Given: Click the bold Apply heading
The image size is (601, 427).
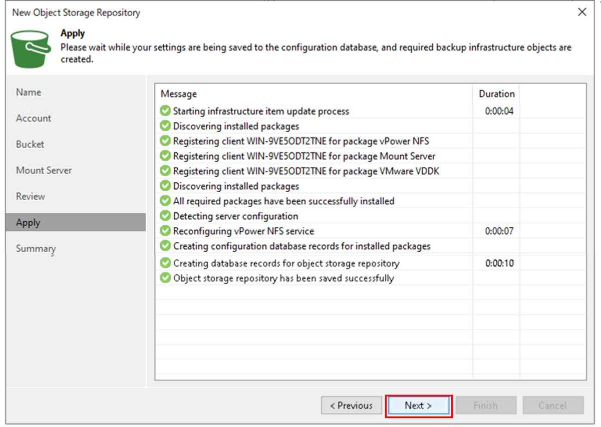Looking at the screenshot, I should tap(73, 34).
